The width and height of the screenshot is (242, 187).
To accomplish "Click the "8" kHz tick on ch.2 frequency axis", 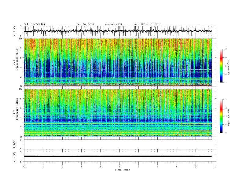I will tap(21, 99).
